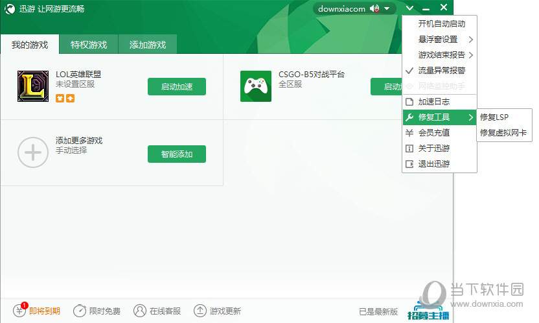Viewport: 539px width, 323px height.
Task: Open 关于迅游 menu entry
Action: click(439, 149)
